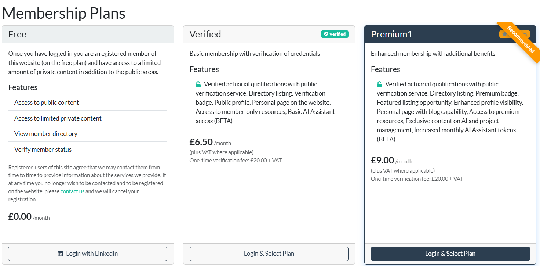Select Access to limited private content item
This screenshot has height=266, width=540.
[x=88, y=118]
